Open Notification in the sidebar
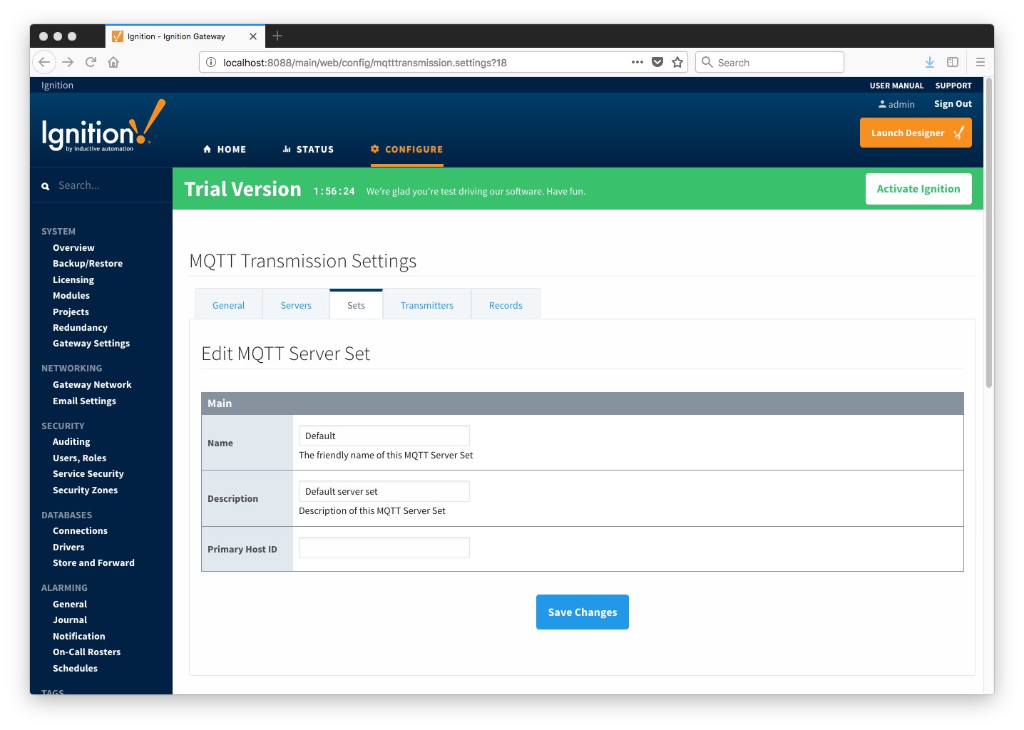The height and width of the screenshot is (730, 1024). [78, 637]
